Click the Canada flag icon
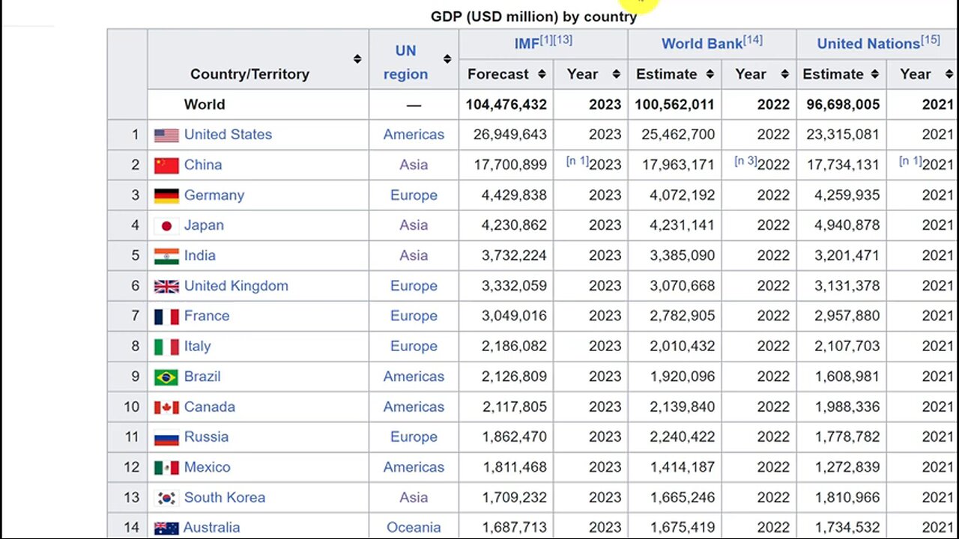 click(x=166, y=407)
